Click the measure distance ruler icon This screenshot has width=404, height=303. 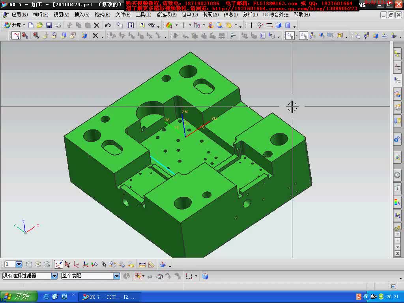pyautogui.click(x=142, y=264)
